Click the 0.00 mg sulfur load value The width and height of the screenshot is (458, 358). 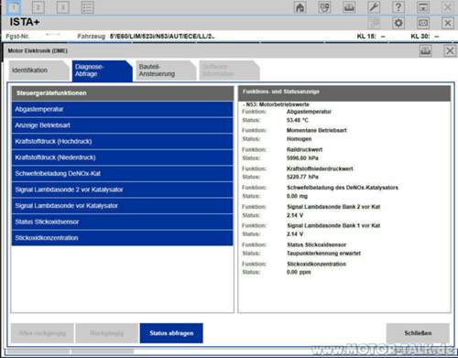[x=297, y=196]
